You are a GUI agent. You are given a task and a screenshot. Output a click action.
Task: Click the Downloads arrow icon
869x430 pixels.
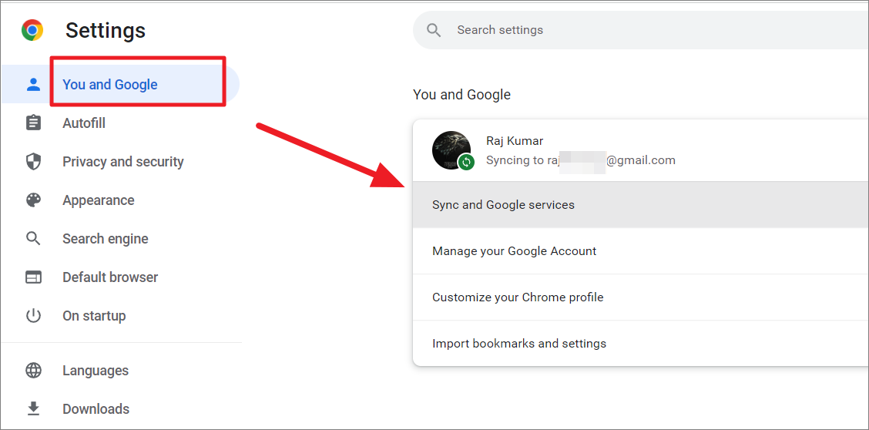click(34, 409)
